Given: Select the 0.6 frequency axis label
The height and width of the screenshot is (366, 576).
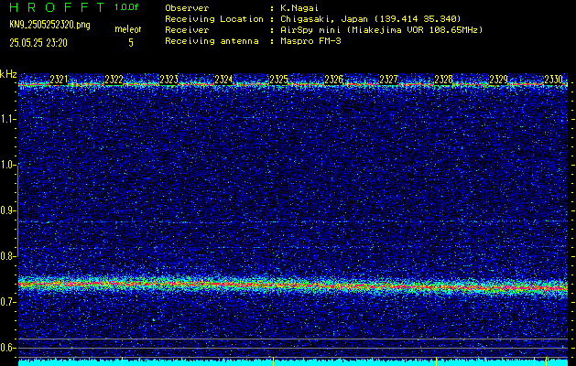Looking at the screenshot, I should click(x=8, y=348).
